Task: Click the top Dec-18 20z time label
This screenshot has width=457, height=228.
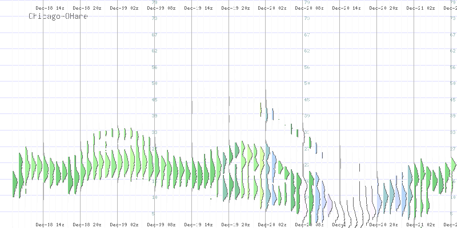Action: [86, 9]
